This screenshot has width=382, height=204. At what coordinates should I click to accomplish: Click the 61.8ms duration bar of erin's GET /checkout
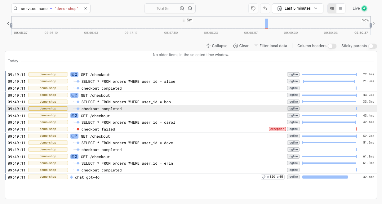(x=329, y=157)
